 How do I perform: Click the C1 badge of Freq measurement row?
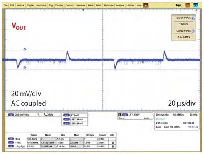click(11, 142)
